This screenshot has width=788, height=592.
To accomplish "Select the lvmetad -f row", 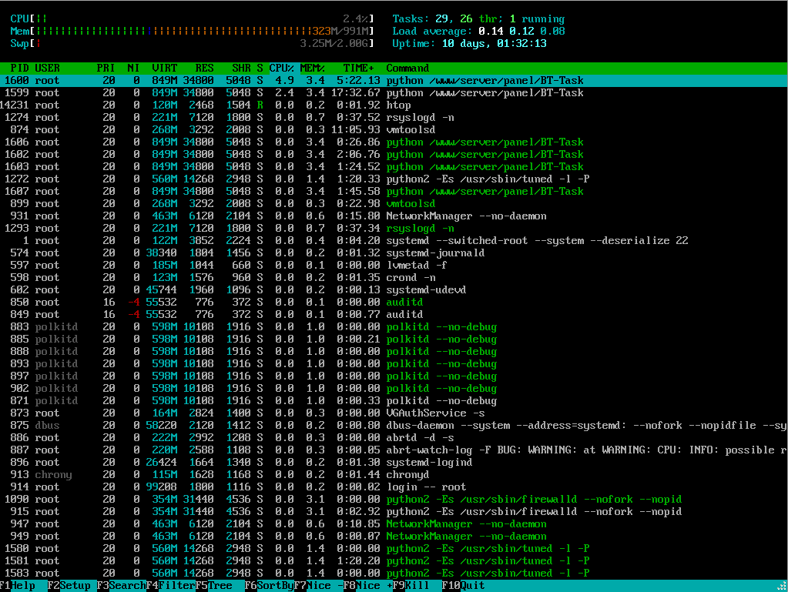I will pyautogui.click(x=394, y=265).
